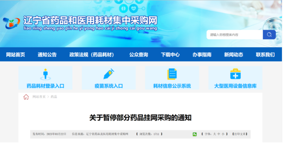Click the green WeChat share icon
Screen dimensions: 284x144
[x=194, y=134]
